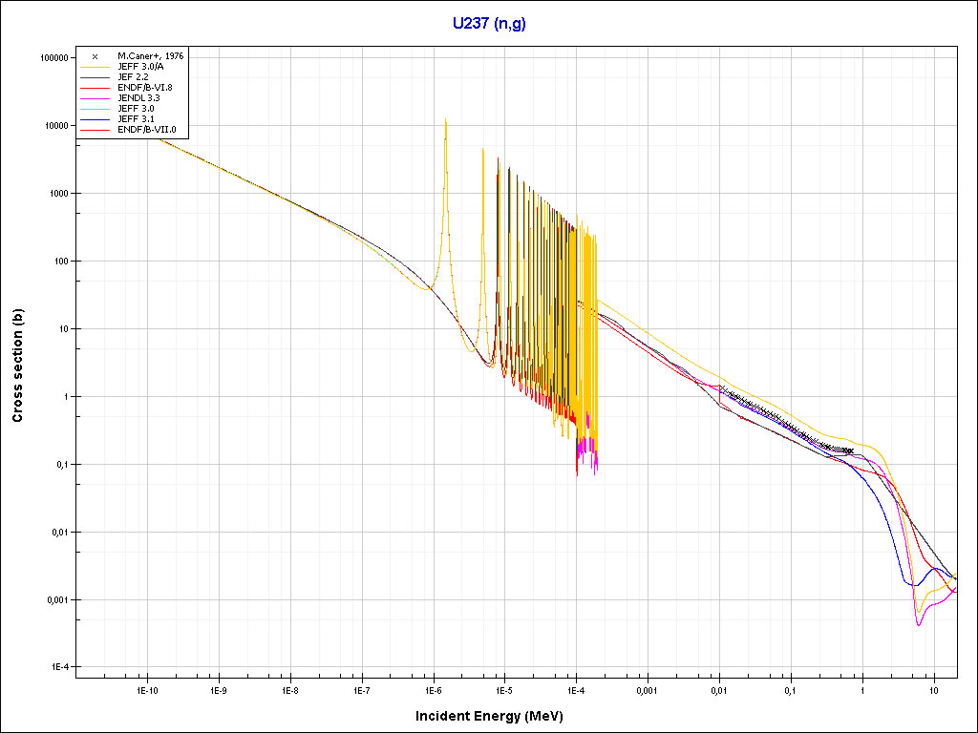Click the cyan JEFF 3.0 line swatch

coord(96,109)
